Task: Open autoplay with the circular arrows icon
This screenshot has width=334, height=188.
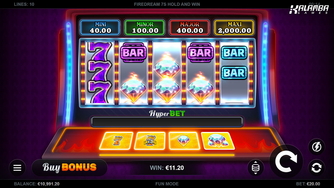Action: pyautogui.click(x=317, y=168)
